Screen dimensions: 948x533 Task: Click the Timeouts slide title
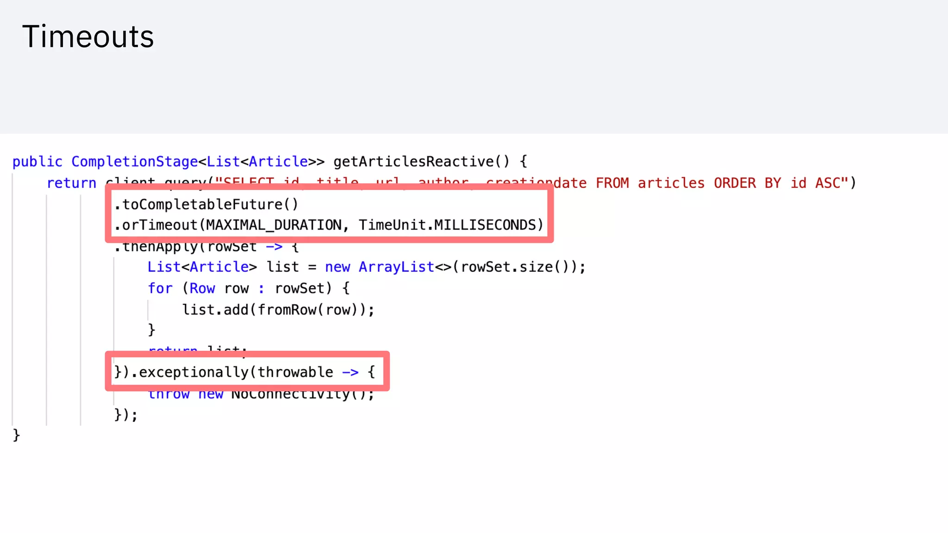pyautogui.click(x=88, y=37)
